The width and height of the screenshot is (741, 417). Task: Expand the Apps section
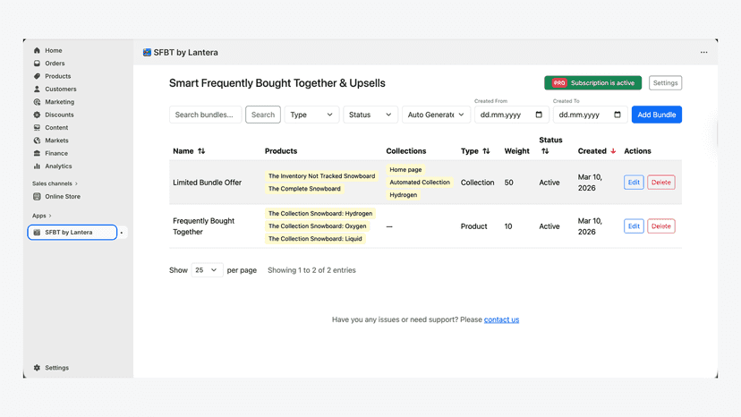click(x=41, y=216)
